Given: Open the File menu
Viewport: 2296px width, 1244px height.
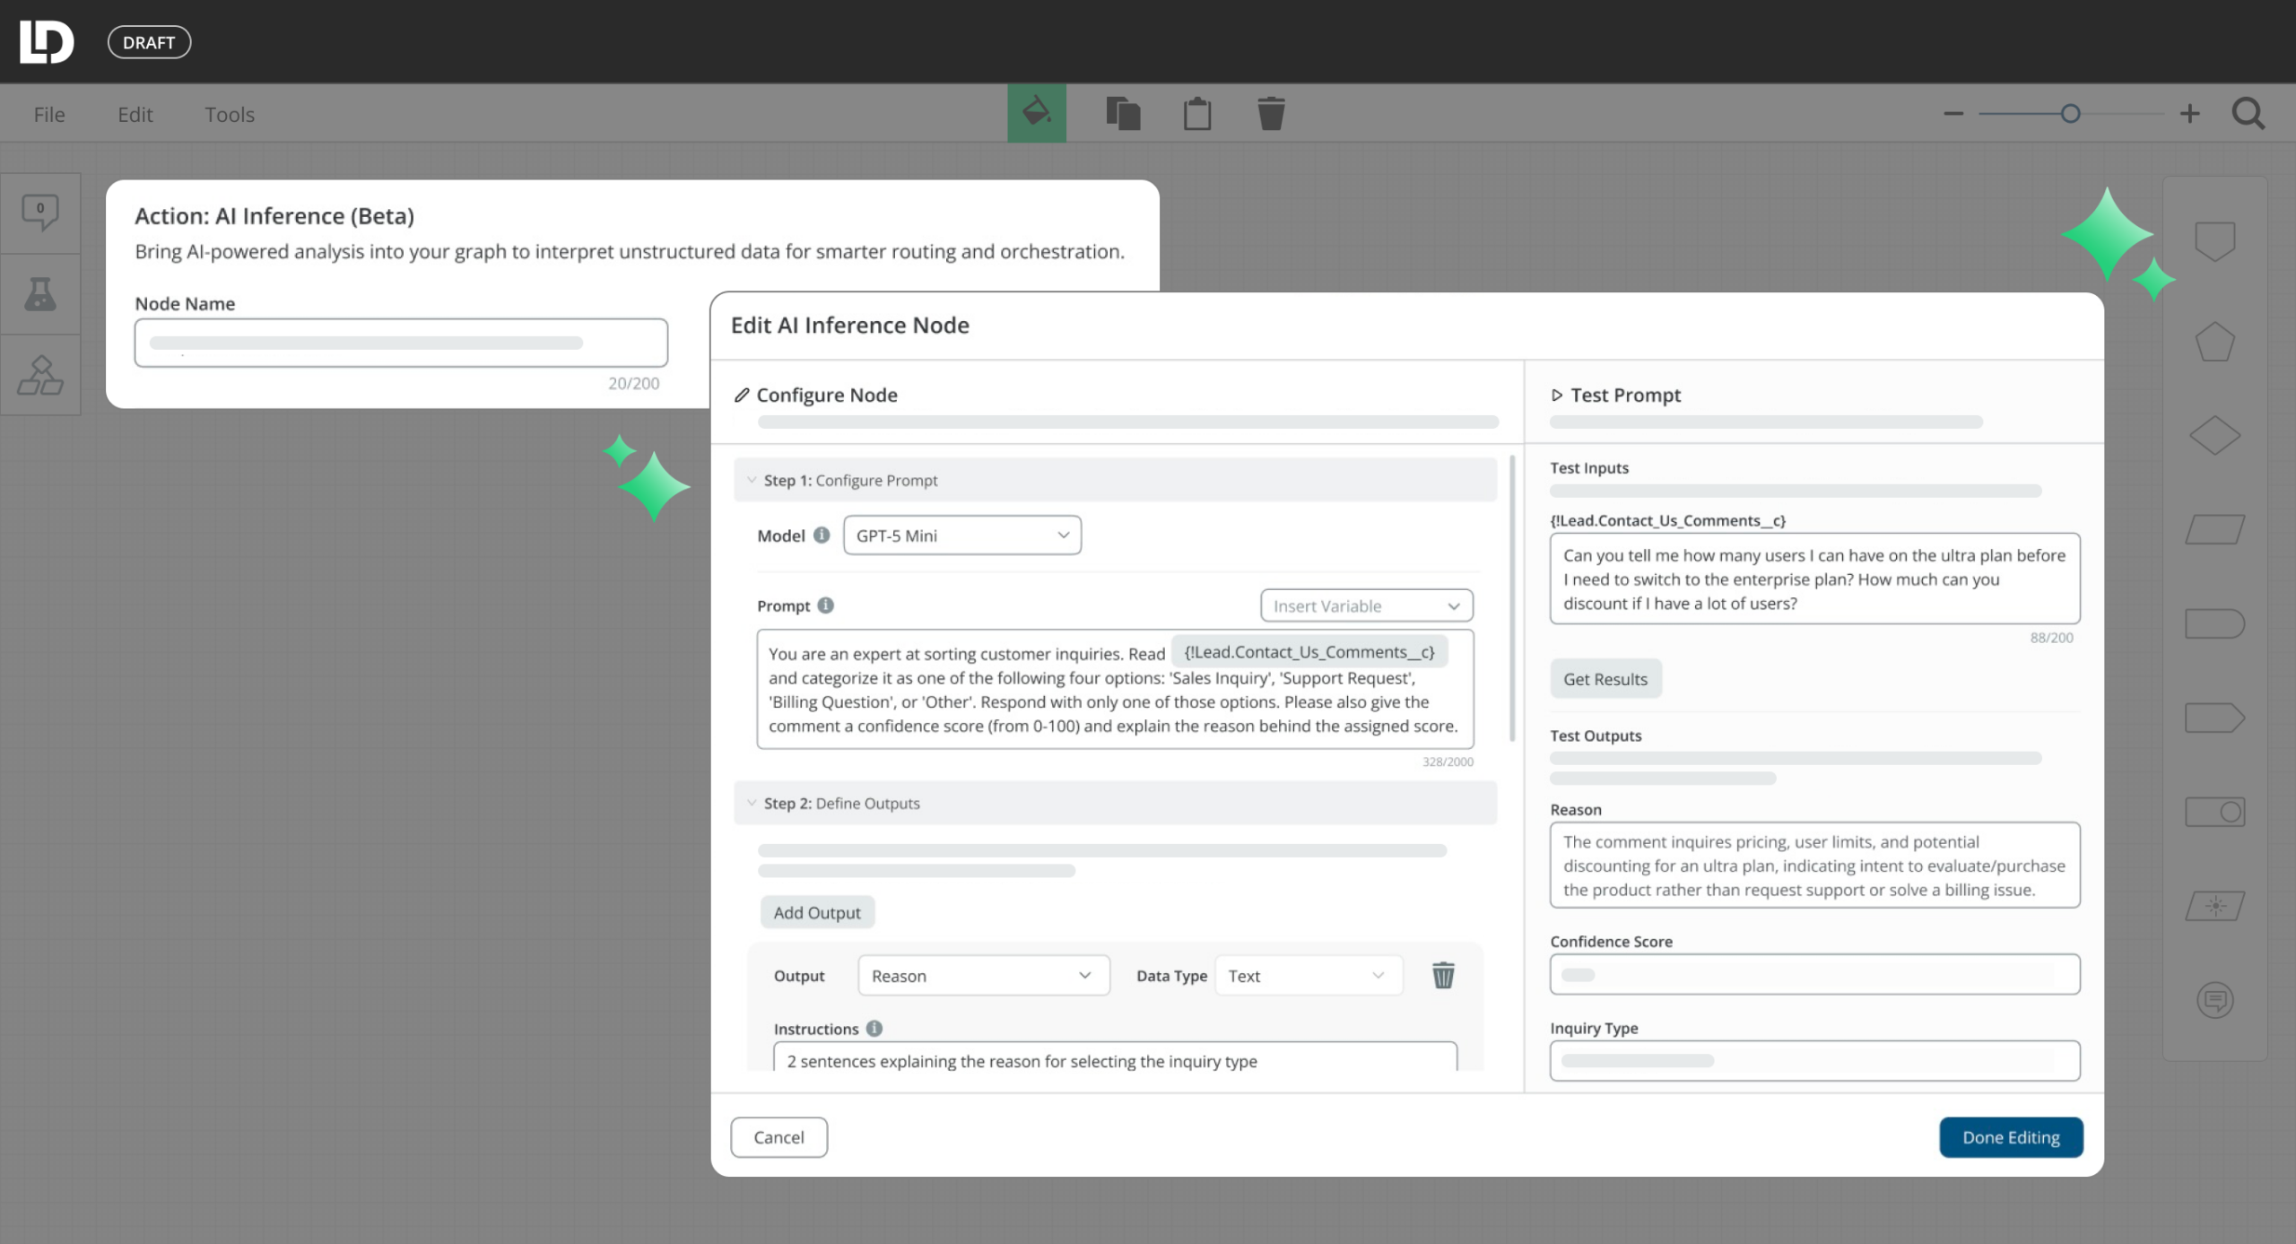Looking at the screenshot, I should 48,114.
